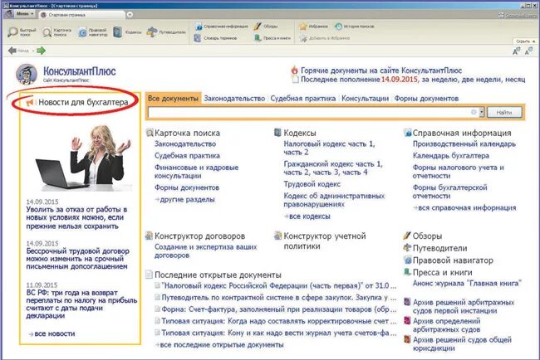Go forward with the green arrow
The height and width of the screenshot is (360, 540).
pyautogui.click(x=42, y=51)
